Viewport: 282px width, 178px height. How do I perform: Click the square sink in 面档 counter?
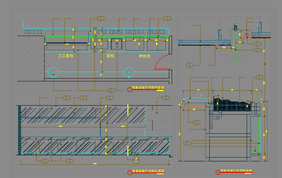(117, 44)
